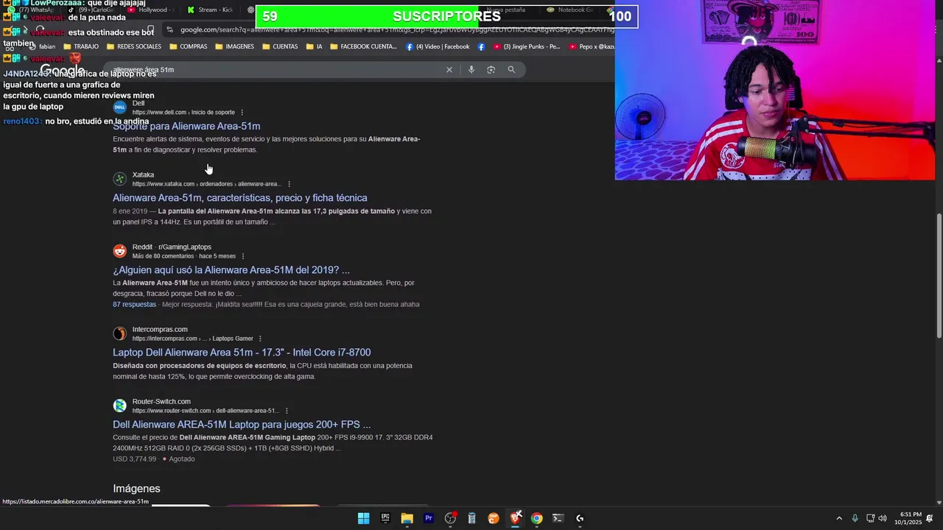Image resolution: width=943 pixels, height=530 pixels.
Task: Open Google Lens image search icon
Action: [491, 70]
